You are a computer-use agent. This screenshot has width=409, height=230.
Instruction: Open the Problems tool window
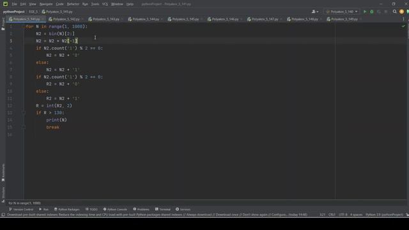pos(141,210)
